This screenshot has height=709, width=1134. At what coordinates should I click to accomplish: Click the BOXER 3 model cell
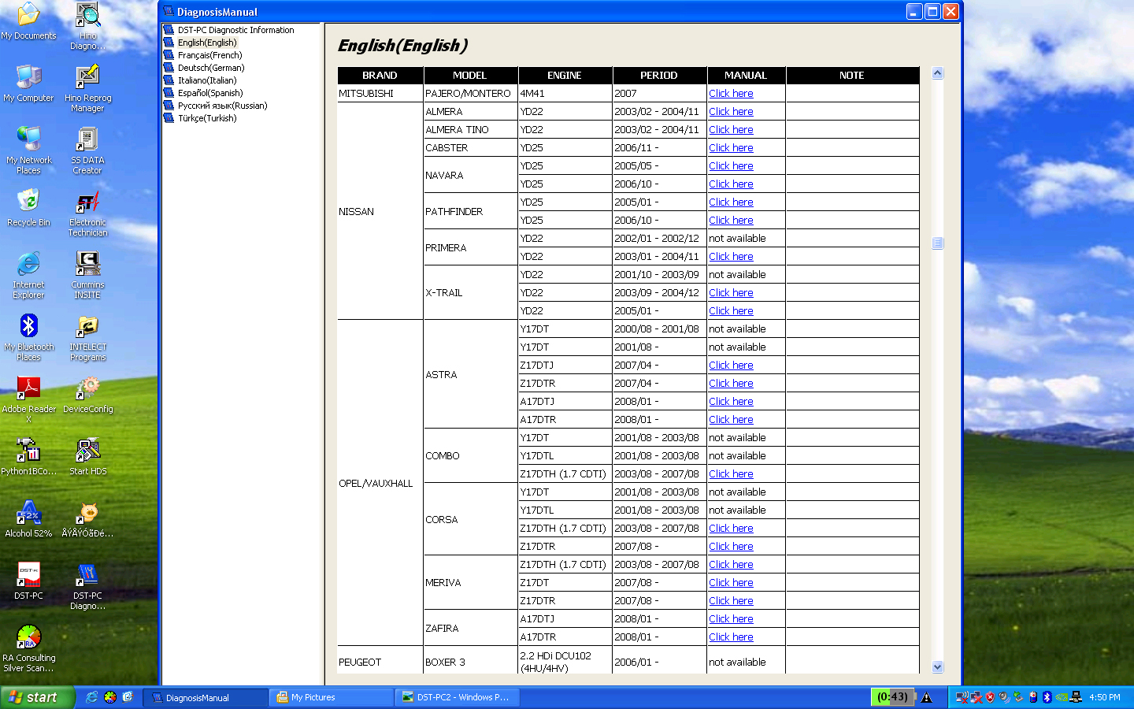[470, 662]
